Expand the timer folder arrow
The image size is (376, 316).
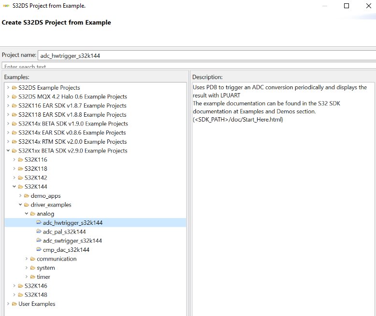27,277
